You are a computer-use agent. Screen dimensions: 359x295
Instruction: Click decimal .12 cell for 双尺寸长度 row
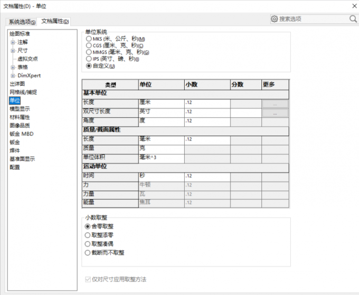pos(207,113)
